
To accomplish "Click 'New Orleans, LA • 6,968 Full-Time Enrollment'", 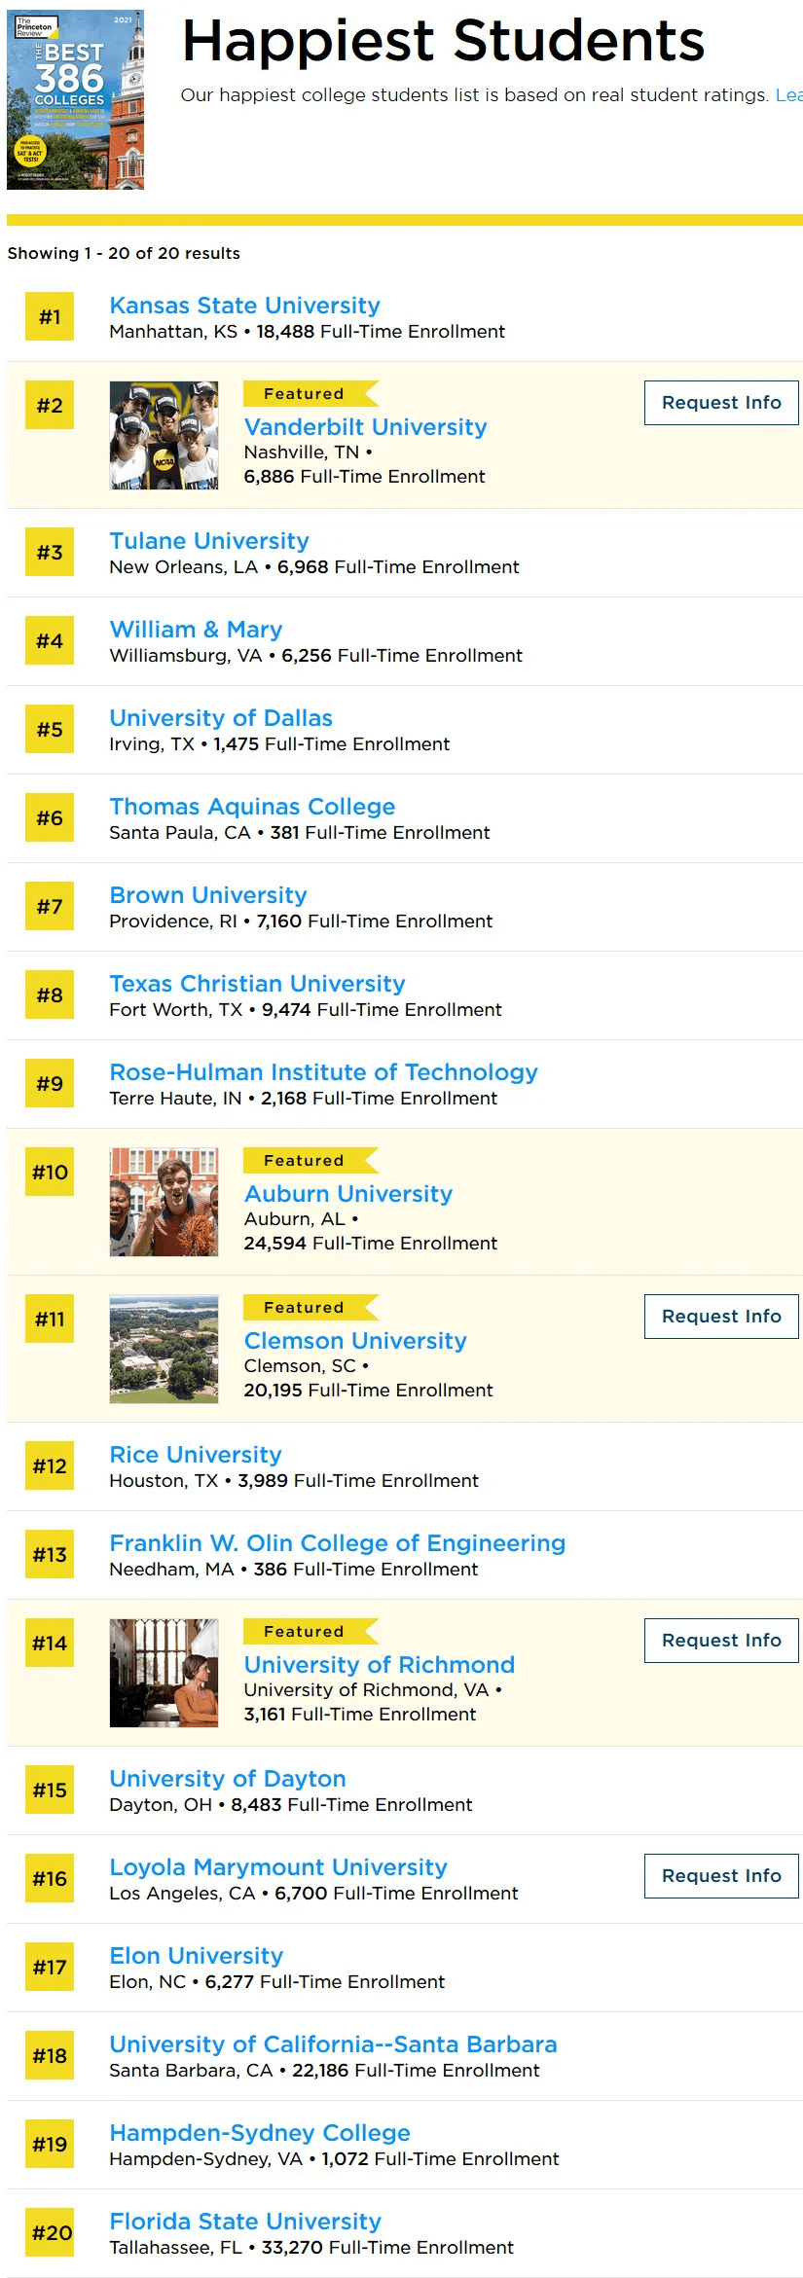I will 314,567.
